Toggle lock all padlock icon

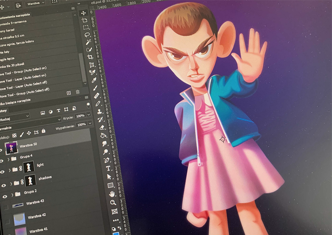43,131
